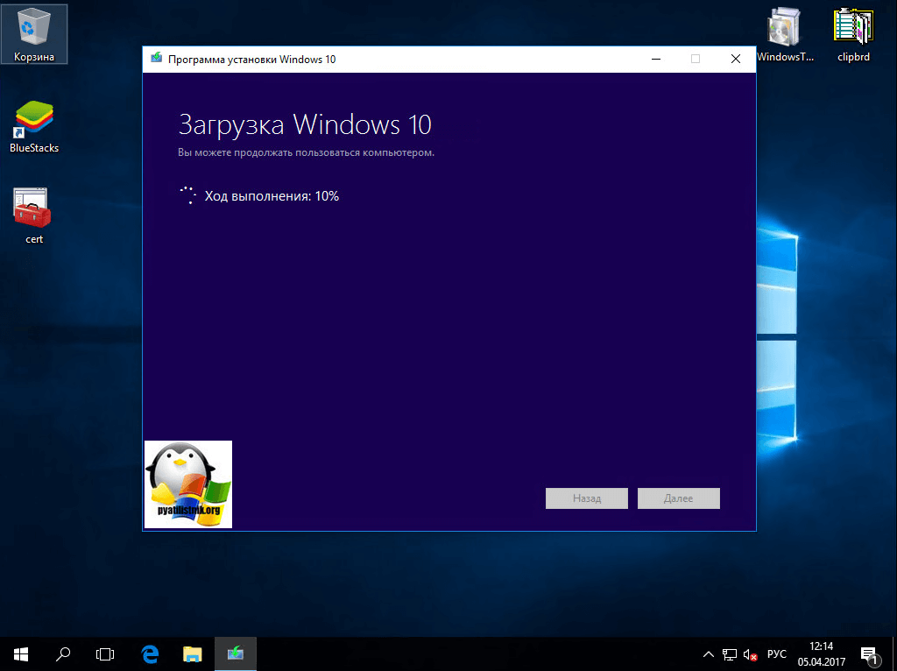The height and width of the screenshot is (671, 897).
Task: Click the setup icon in title bar
Action: coord(157,60)
